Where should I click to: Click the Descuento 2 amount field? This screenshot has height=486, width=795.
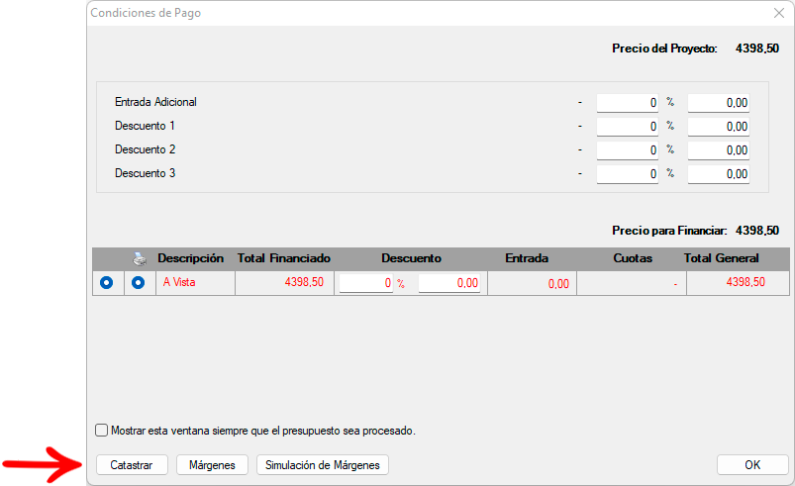click(x=719, y=150)
